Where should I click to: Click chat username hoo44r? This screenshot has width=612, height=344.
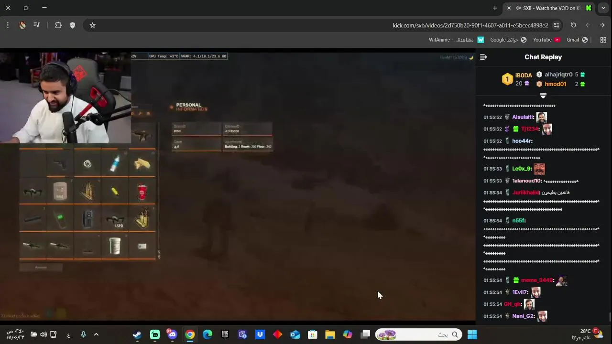[522, 141]
